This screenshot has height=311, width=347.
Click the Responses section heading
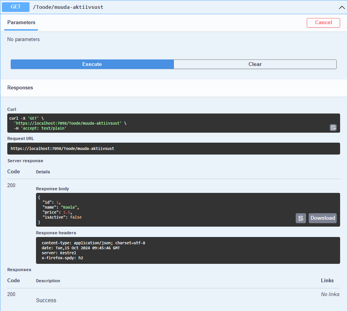(x=20, y=88)
